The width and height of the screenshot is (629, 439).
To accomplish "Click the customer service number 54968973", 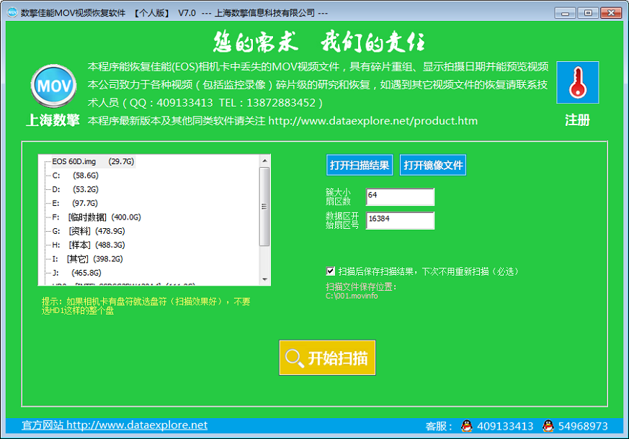I will point(583,426).
